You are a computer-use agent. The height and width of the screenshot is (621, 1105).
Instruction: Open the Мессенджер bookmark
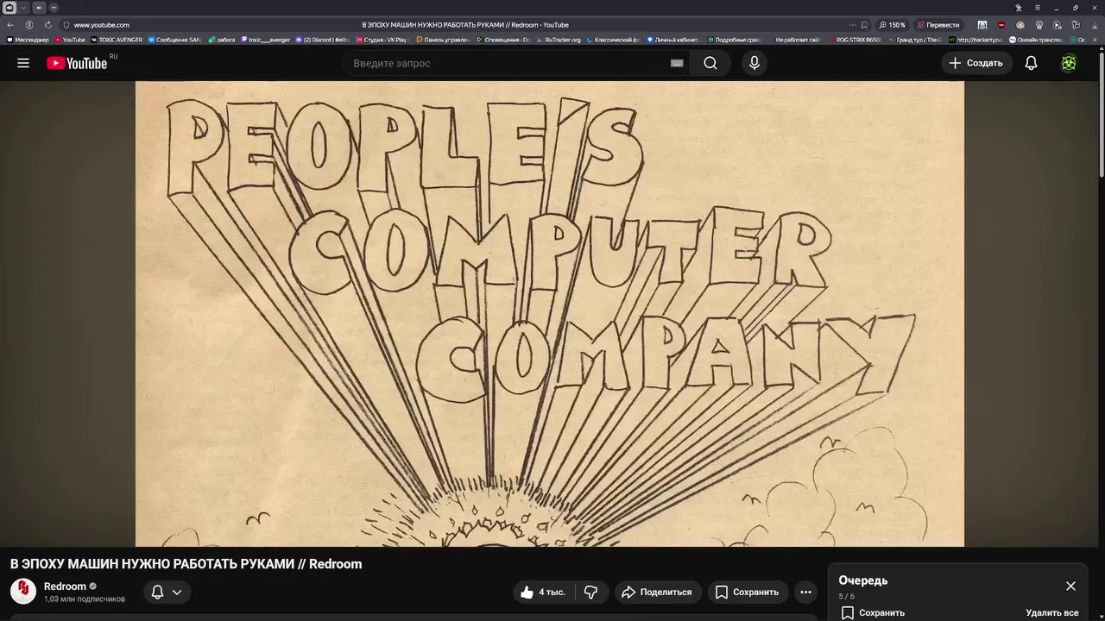28,40
